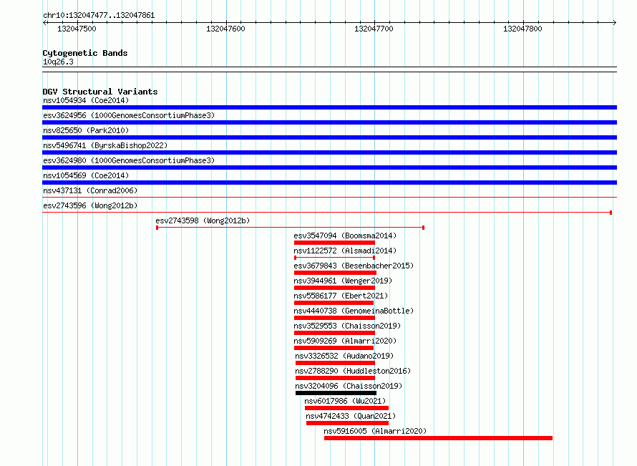
Task: Click the red bar under nsv4440738 (GenomeinaBottle)
Action: pos(334,318)
